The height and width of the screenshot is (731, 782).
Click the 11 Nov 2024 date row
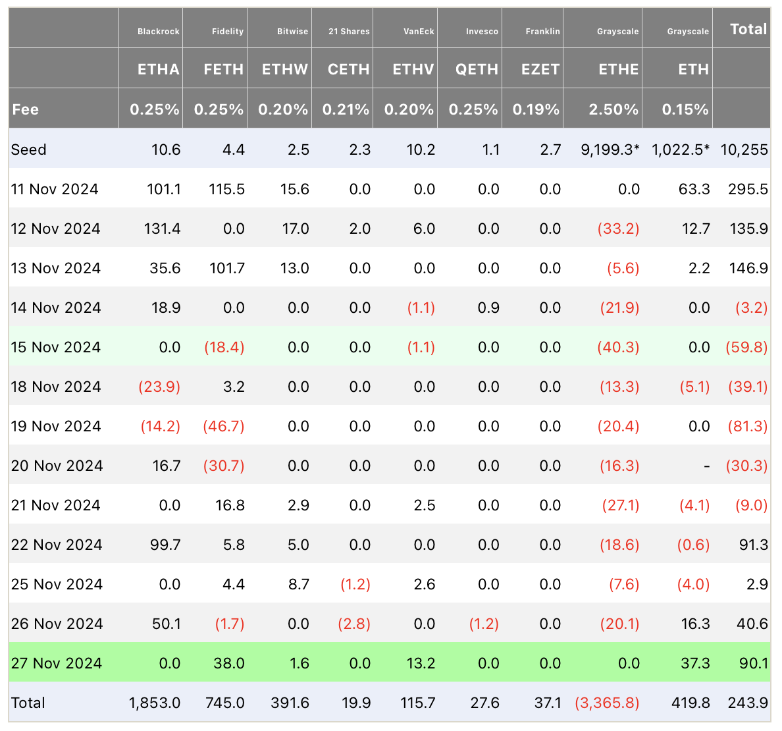pos(55,189)
